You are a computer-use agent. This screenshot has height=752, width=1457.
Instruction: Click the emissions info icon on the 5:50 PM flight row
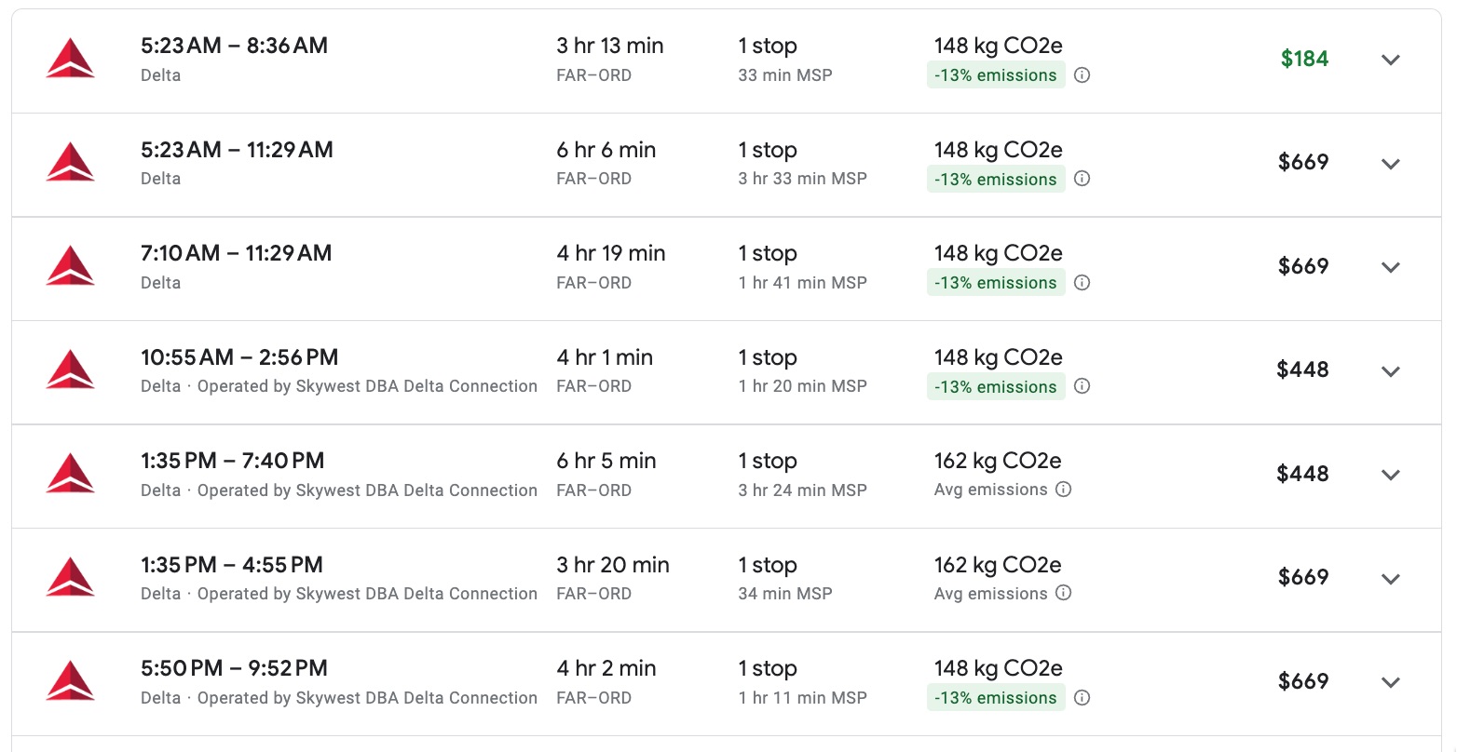[x=1082, y=697]
